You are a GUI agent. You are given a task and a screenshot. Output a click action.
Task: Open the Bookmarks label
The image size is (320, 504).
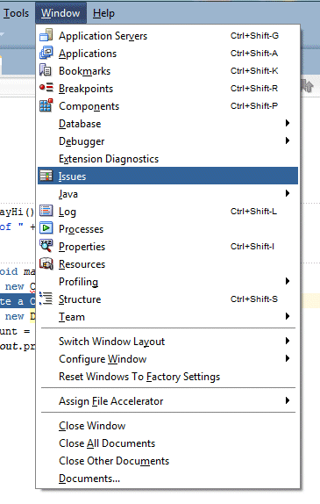85,71
